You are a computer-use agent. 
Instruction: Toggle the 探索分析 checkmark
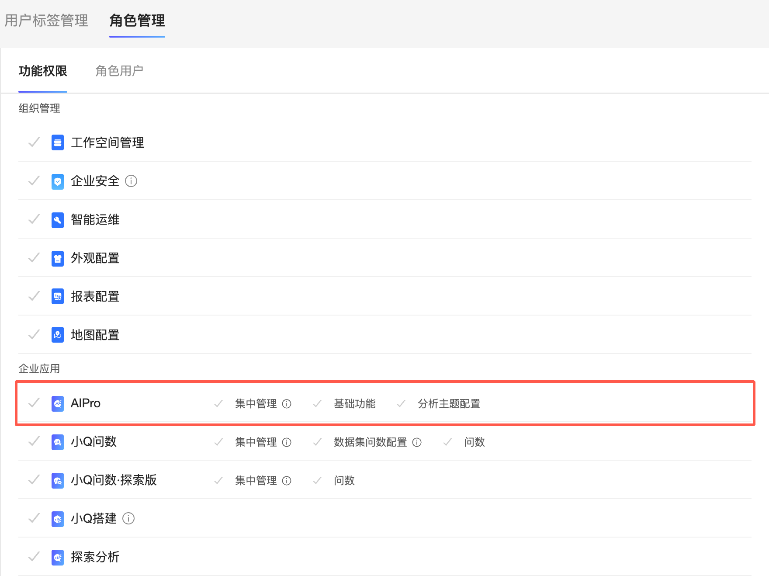click(34, 556)
